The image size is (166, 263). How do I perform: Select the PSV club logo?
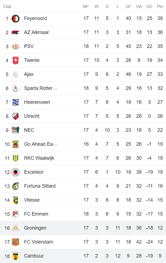pyautogui.click(x=16, y=46)
